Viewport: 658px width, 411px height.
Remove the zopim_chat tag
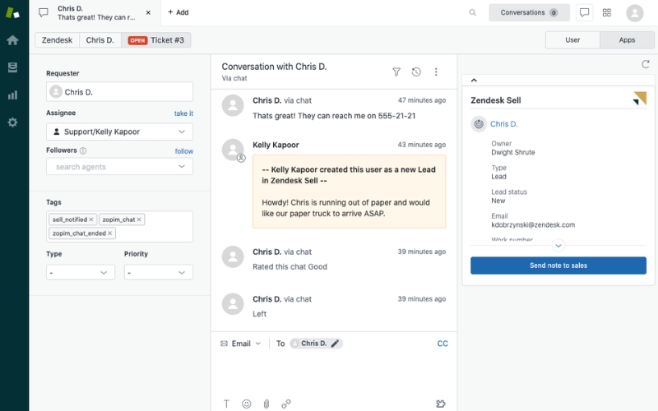(139, 219)
